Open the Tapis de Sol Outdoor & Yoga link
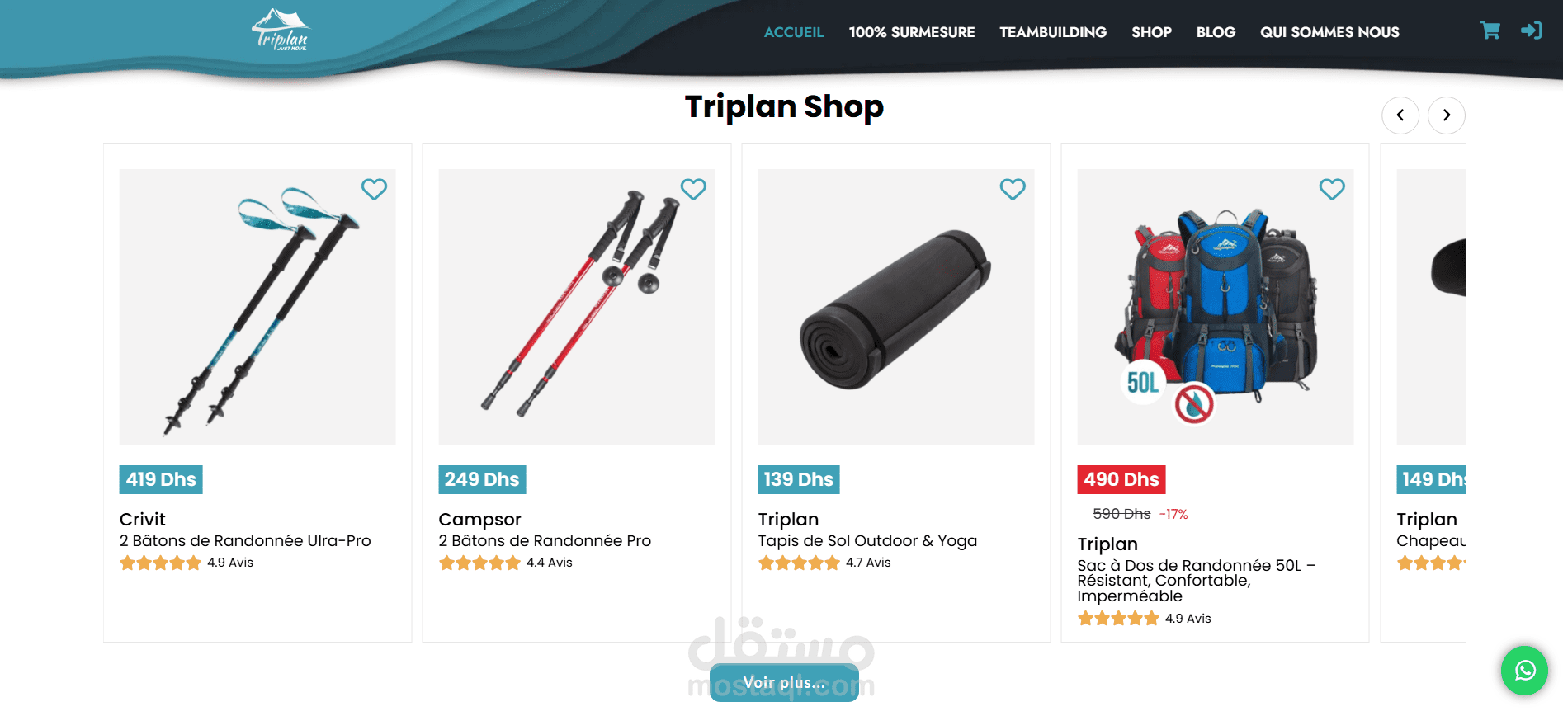The image size is (1563, 716). tap(867, 541)
